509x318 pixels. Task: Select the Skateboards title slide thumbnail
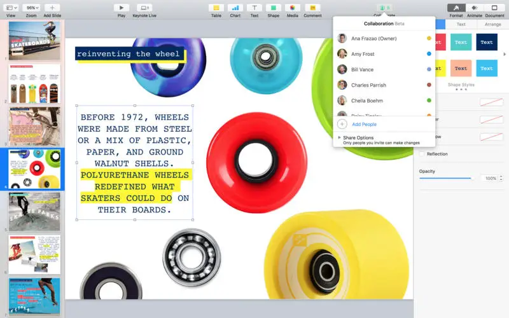pos(34,41)
